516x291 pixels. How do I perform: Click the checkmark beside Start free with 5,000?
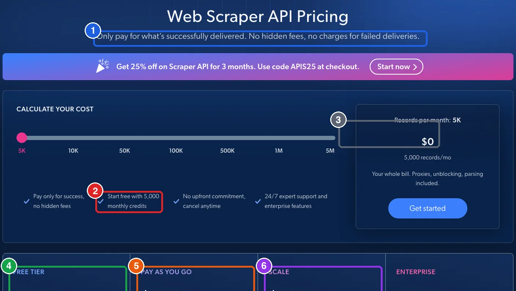[x=101, y=201]
